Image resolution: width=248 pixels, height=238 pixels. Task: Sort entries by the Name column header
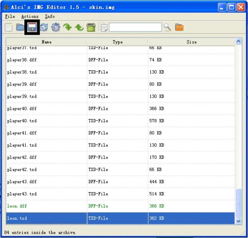point(46,42)
